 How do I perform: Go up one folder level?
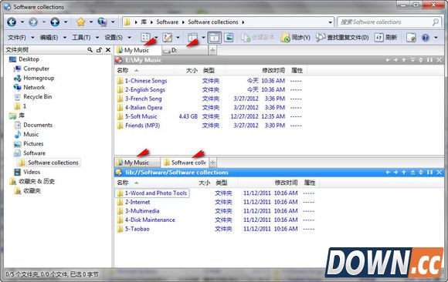pos(55,22)
